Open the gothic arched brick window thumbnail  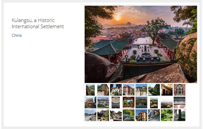point(179,90)
